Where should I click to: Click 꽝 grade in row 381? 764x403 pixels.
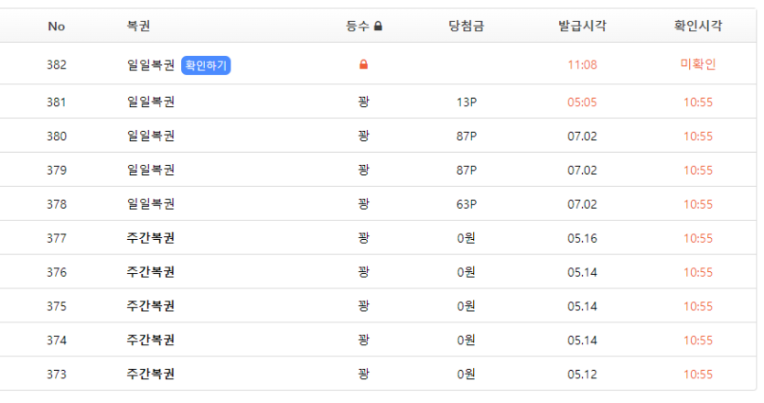pos(363,102)
